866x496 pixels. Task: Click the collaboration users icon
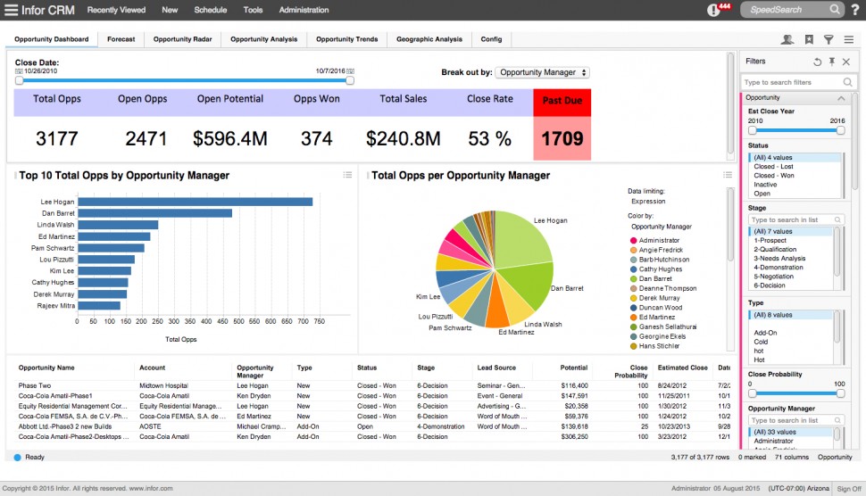787,39
